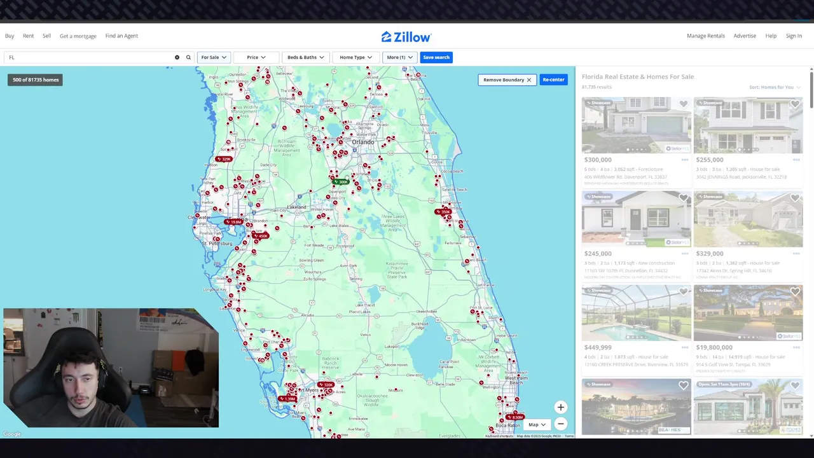
Task: Open the Home Type dropdown
Action: [355, 57]
